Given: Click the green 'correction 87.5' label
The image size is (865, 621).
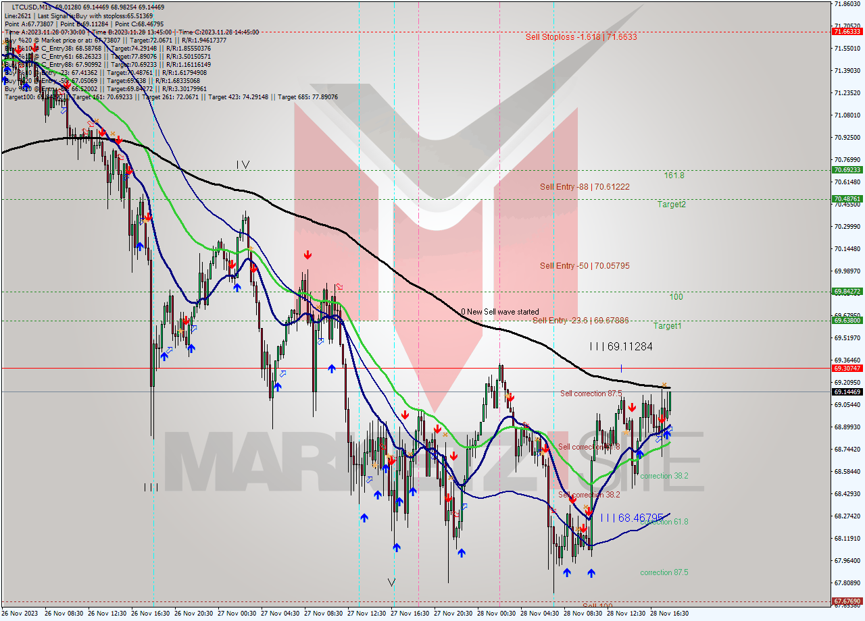Looking at the screenshot, I should [664, 572].
